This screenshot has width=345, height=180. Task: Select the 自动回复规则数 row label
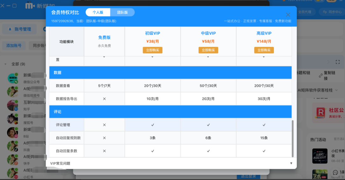68,138
